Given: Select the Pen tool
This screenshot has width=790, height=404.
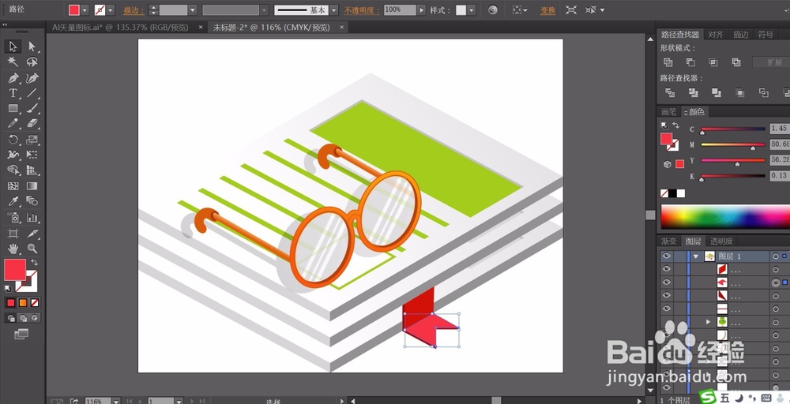Looking at the screenshot, I should (x=13, y=78).
